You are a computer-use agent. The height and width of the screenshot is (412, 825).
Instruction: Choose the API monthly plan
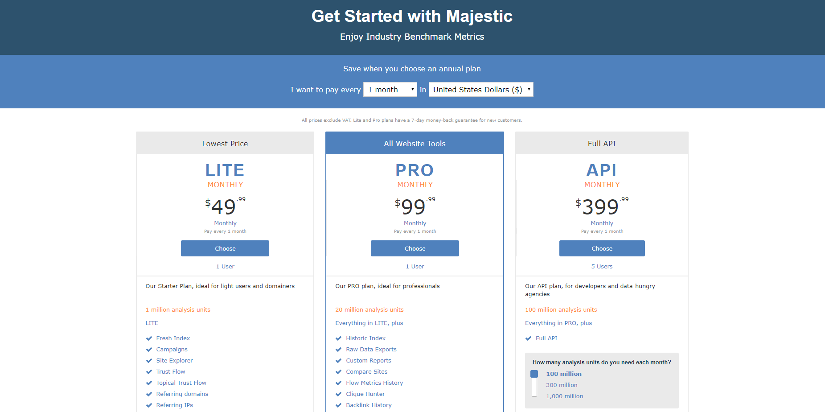point(602,248)
